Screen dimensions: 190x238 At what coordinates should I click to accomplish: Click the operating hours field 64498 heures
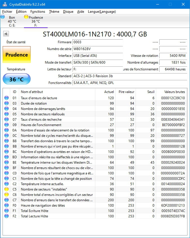173,69
